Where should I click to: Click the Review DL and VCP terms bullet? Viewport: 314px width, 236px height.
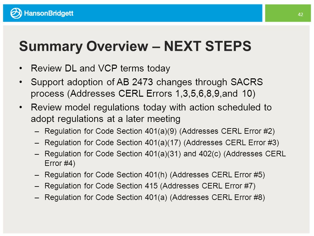(100, 69)
